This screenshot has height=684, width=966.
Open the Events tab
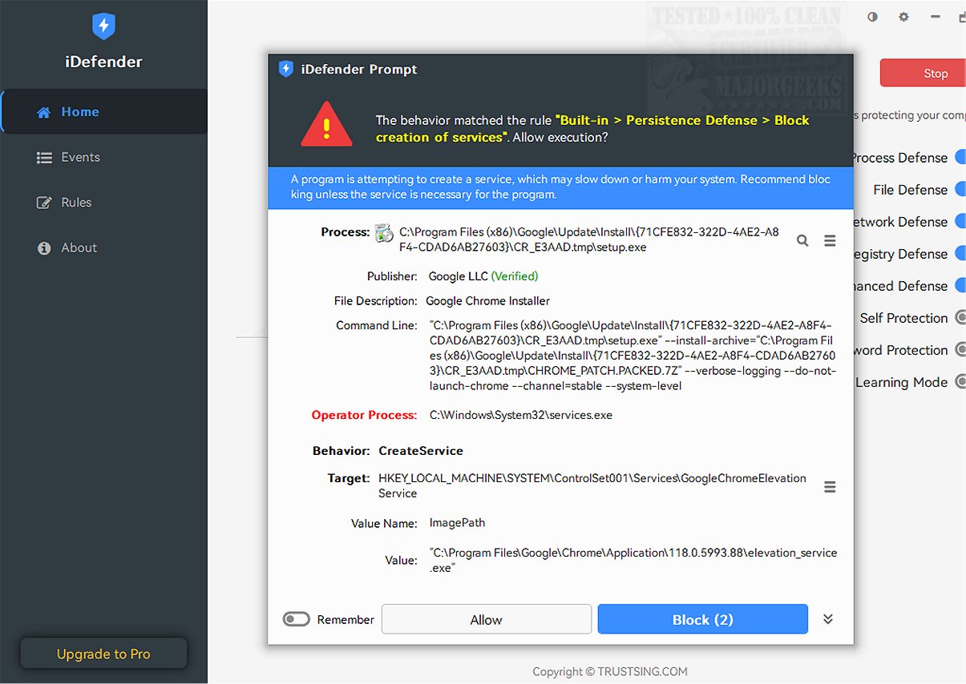point(80,157)
